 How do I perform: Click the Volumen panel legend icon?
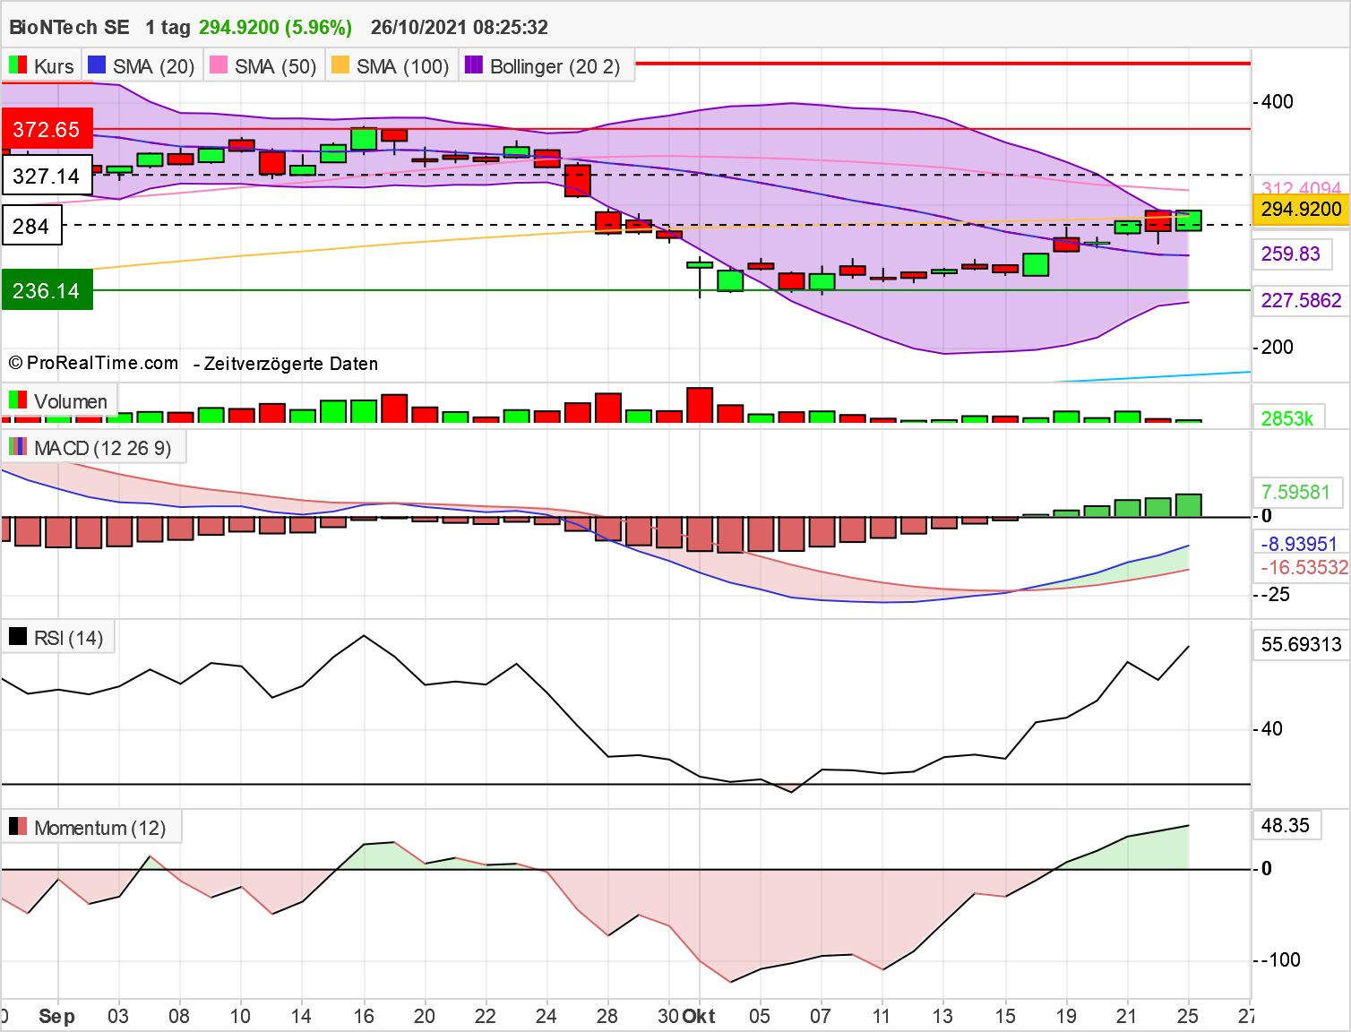pyautogui.click(x=17, y=400)
